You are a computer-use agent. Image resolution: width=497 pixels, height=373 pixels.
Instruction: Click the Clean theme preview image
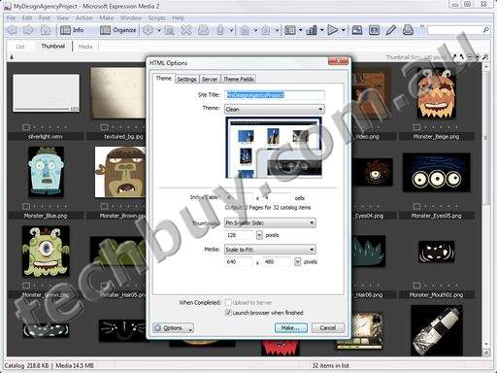[x=274, y=148]
